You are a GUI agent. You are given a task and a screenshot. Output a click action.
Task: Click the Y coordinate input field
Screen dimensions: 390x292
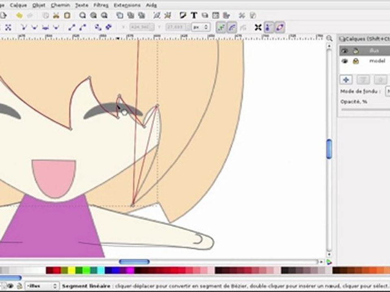(178, 27)
